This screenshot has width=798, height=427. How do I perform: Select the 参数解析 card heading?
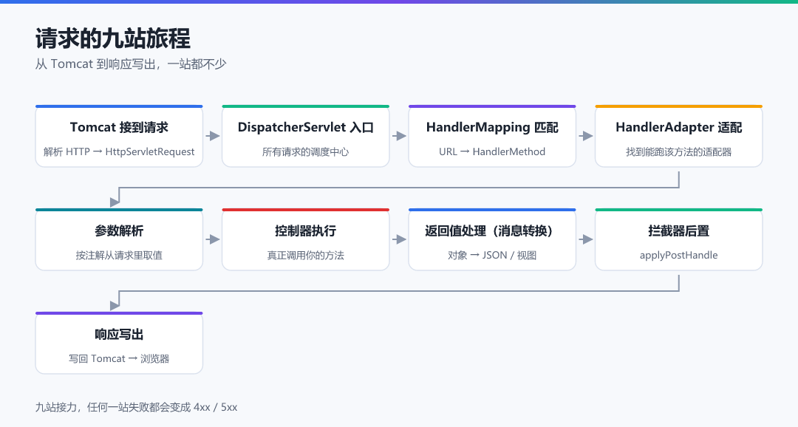tap(119, 231)
